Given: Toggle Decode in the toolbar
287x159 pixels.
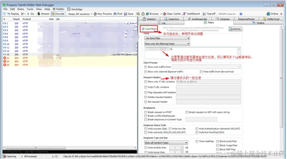Looking at the screenshot, I should tap(58, 14).
